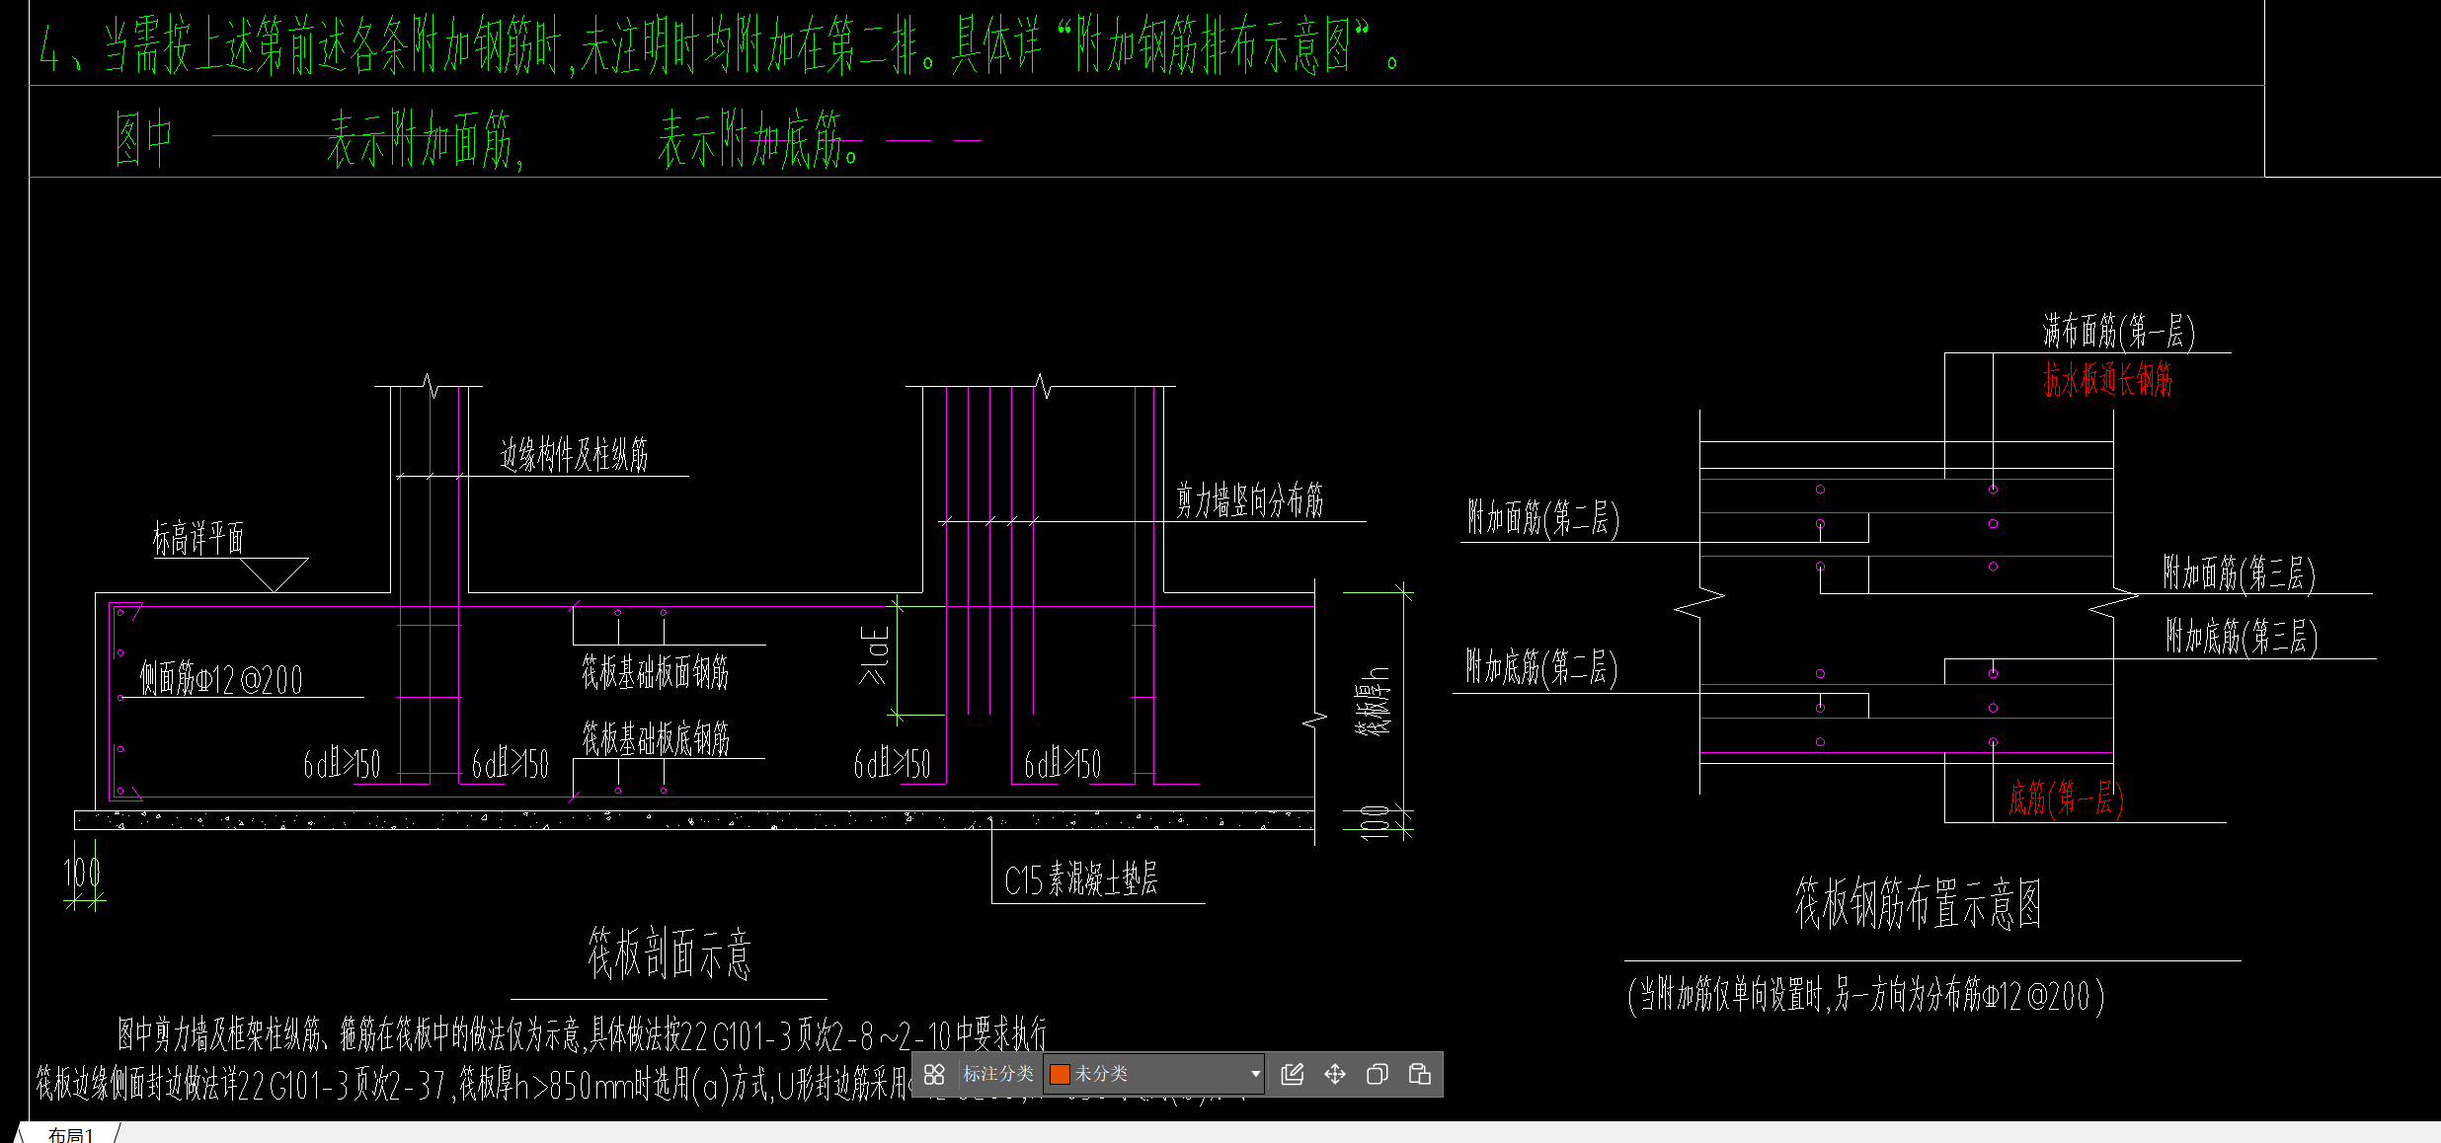
Task: Click the red 底筋(第一层) label
Action: click(2065, 799)
